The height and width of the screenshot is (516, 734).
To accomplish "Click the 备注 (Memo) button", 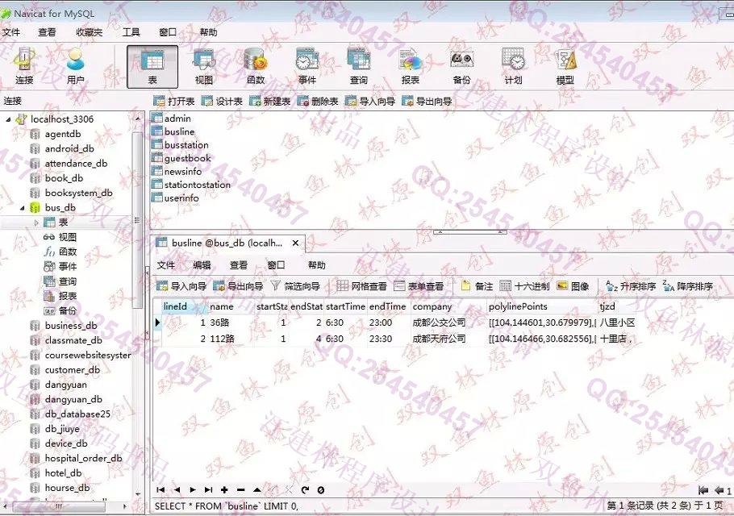I will pyautogui.click(x=477, y=286).
